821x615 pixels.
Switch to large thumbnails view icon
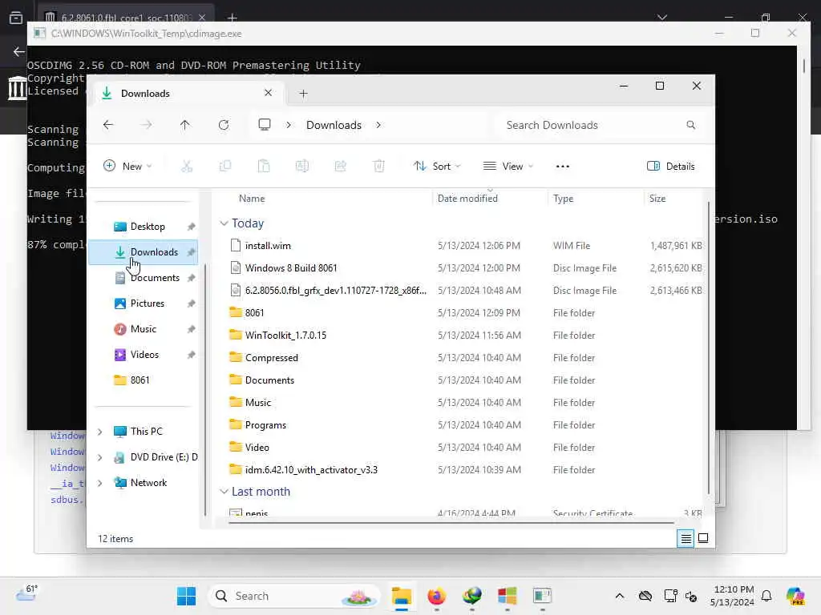point(703,538)
